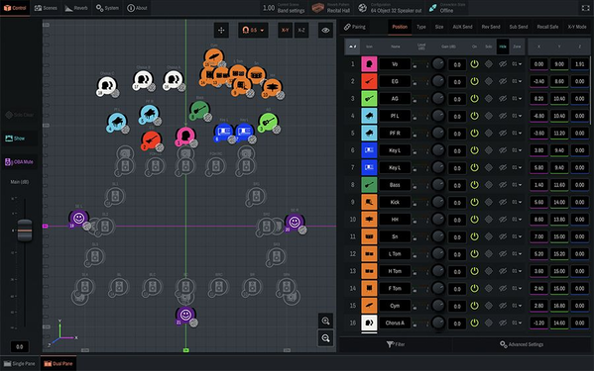This screenshot has width=595, height=371.
Task: Click the fullscreen icon in top bar
Action: (x=585, y=8)
